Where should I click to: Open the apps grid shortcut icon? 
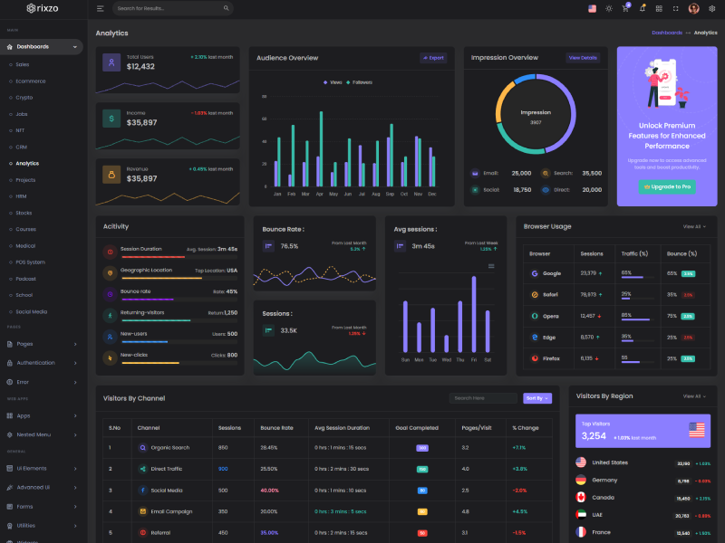click(659, 8)
